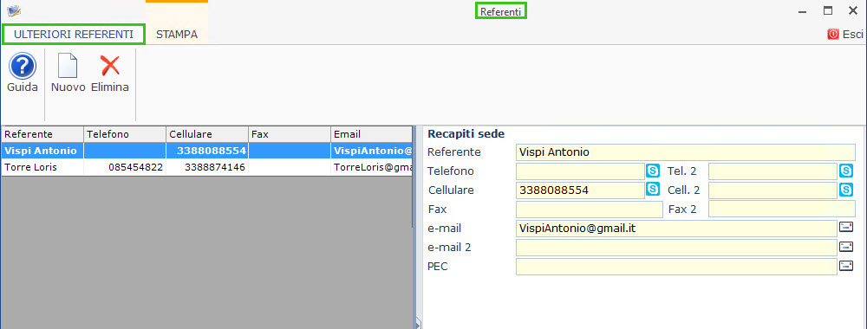Click the Skype icon next to Cellulare
This screenshot has width=867, height=329.
point(653,190)
